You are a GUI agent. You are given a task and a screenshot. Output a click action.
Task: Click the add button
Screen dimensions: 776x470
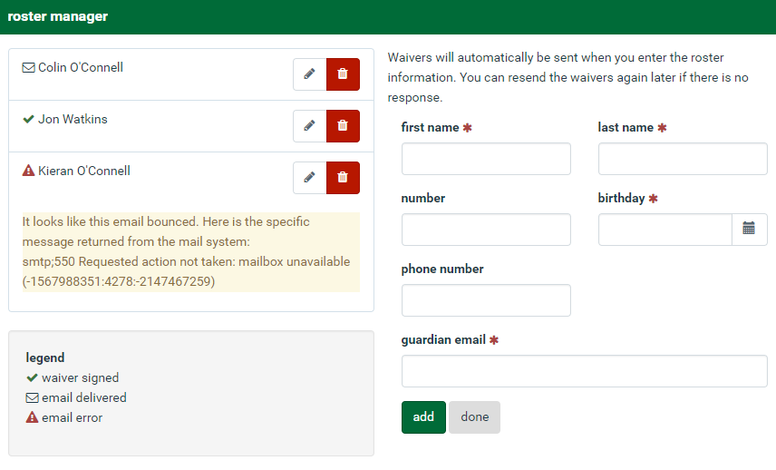click(x=423, y=417)
